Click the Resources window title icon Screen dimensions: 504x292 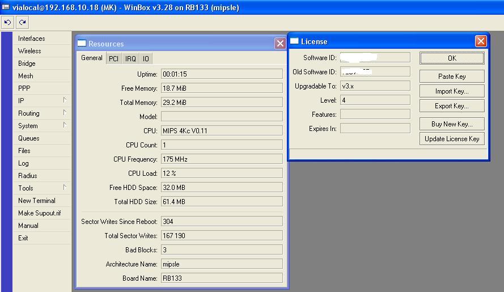tap(82, 44)
